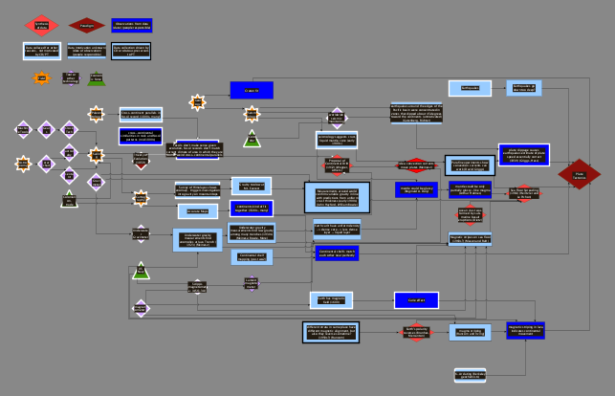Select the Seismology suggests crust, liquid mantle box
The image size is (615, 396).
point(337,140)
